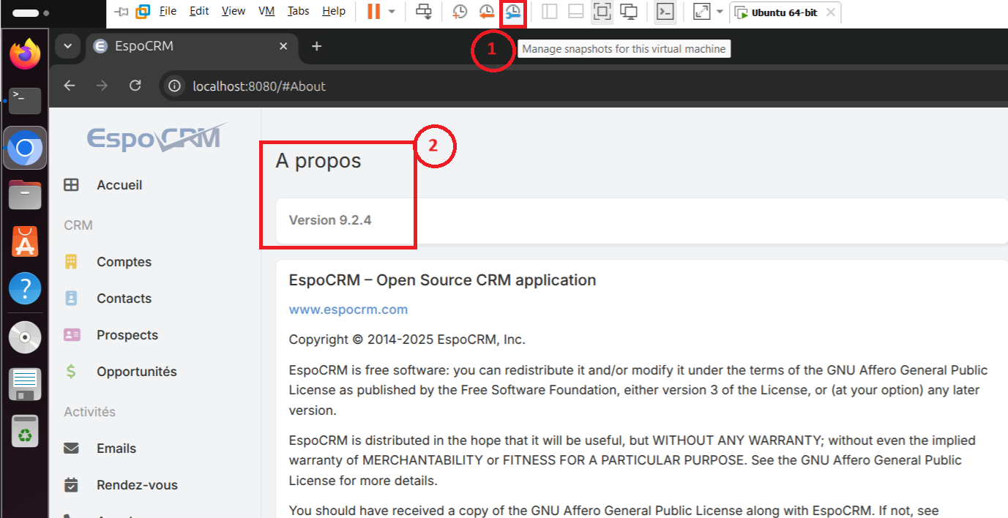1008x518 pixels.
Task: Click the Revert to snapshot icon
Action: [487, 12]
